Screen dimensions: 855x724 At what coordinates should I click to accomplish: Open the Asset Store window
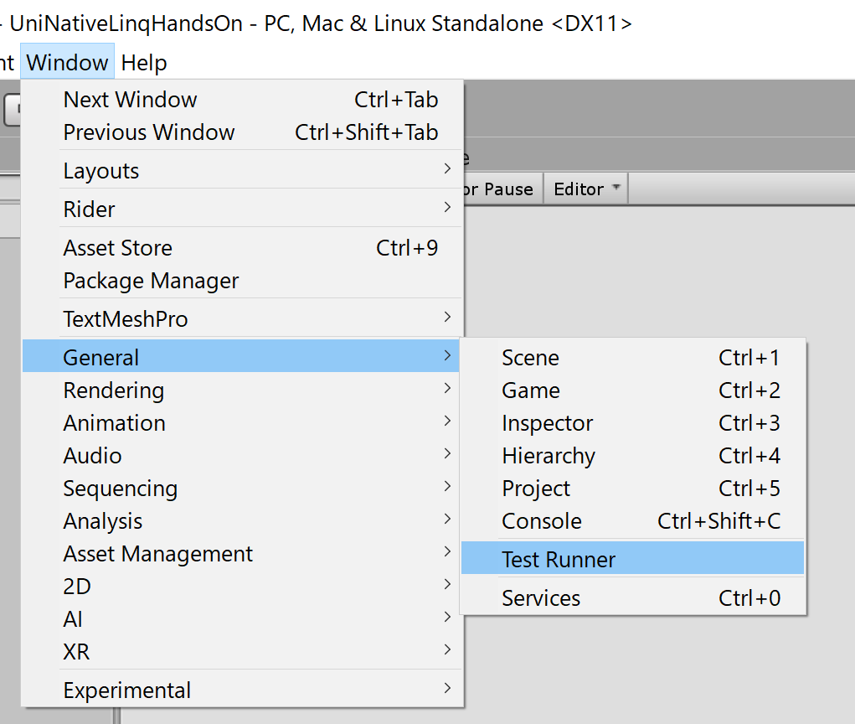[118, 248]
